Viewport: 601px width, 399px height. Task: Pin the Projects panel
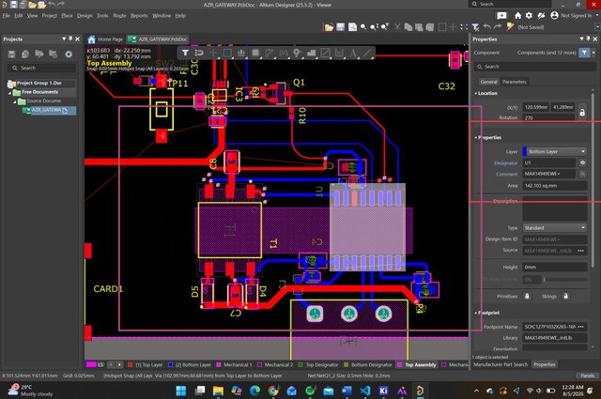70,38
